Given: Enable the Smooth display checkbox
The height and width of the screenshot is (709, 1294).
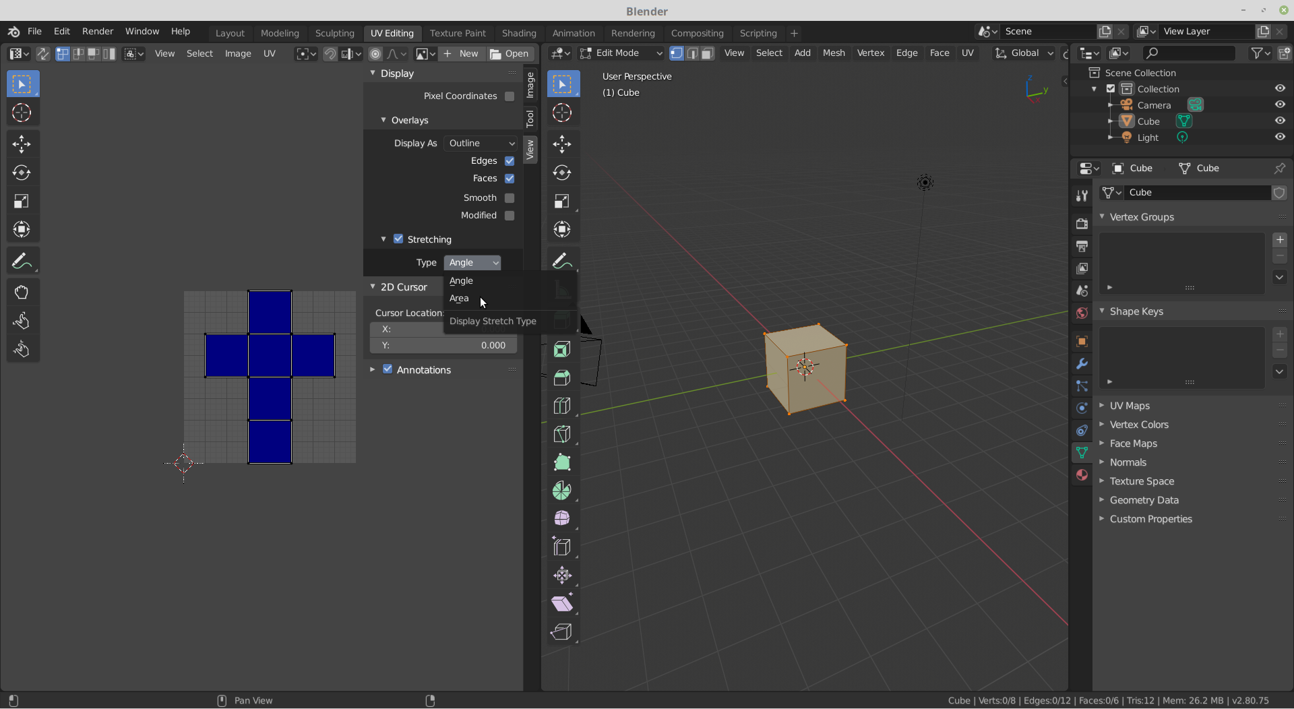Looking at the screenshot, I should click(510, 197).
